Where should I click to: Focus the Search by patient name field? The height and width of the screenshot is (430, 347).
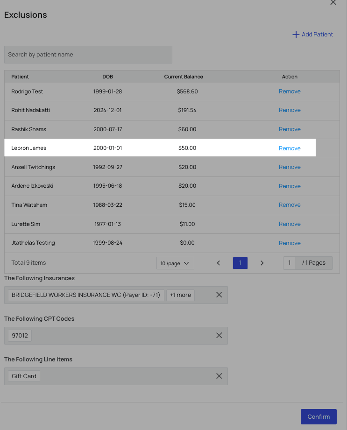pos(88,55)
